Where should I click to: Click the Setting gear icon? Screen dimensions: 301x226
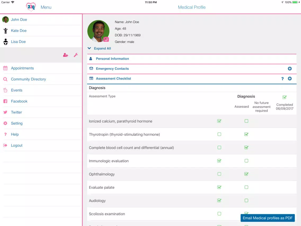pyautogui.click(x=5, y=123)
